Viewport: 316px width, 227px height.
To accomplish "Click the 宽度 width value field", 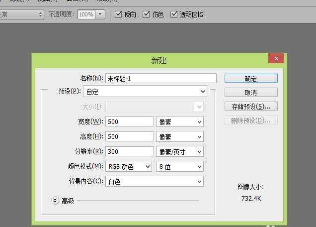I will (129, 121).
